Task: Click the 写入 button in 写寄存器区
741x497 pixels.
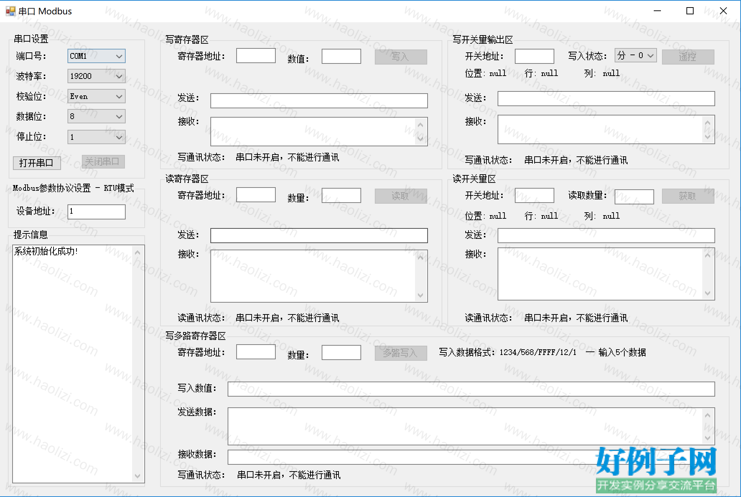Action: coord(401,57)
